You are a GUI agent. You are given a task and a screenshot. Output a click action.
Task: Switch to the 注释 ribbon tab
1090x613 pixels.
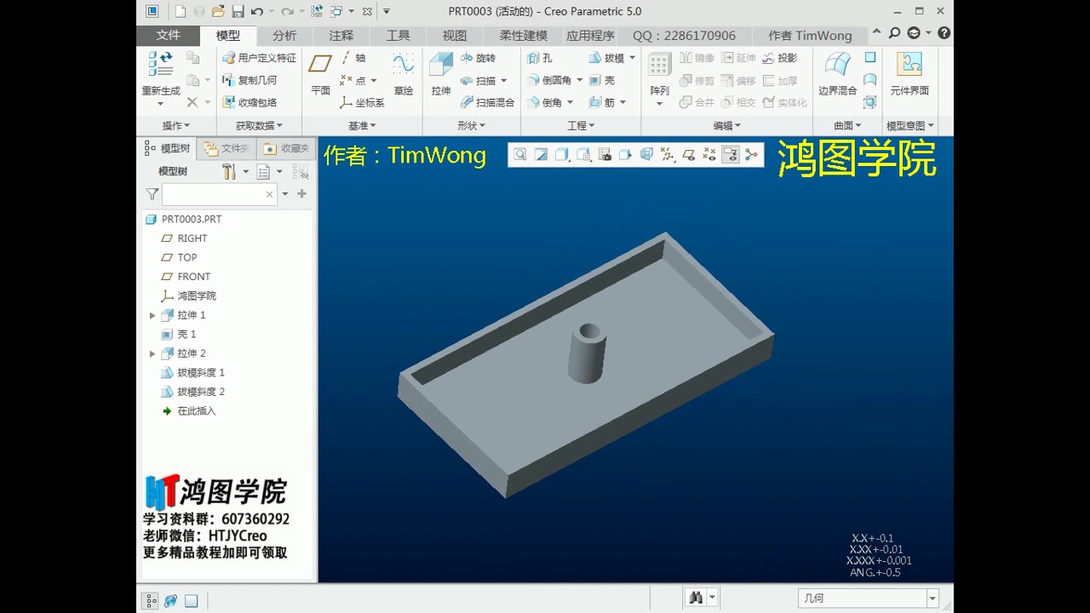[341, 36]
